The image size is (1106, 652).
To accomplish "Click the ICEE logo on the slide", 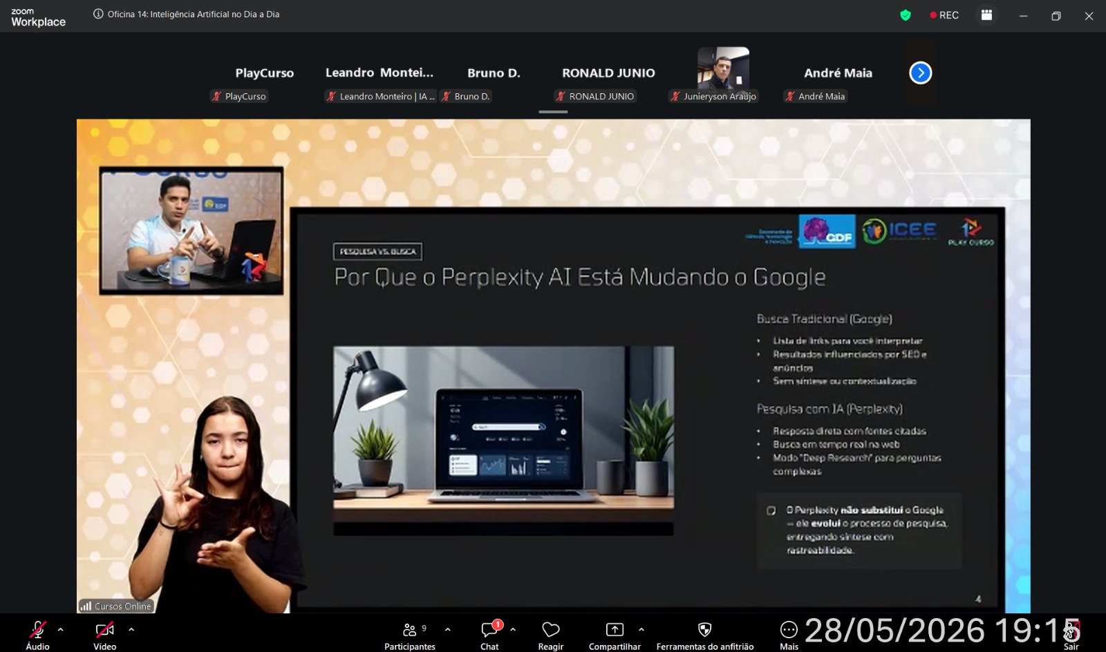I will 899,231.
